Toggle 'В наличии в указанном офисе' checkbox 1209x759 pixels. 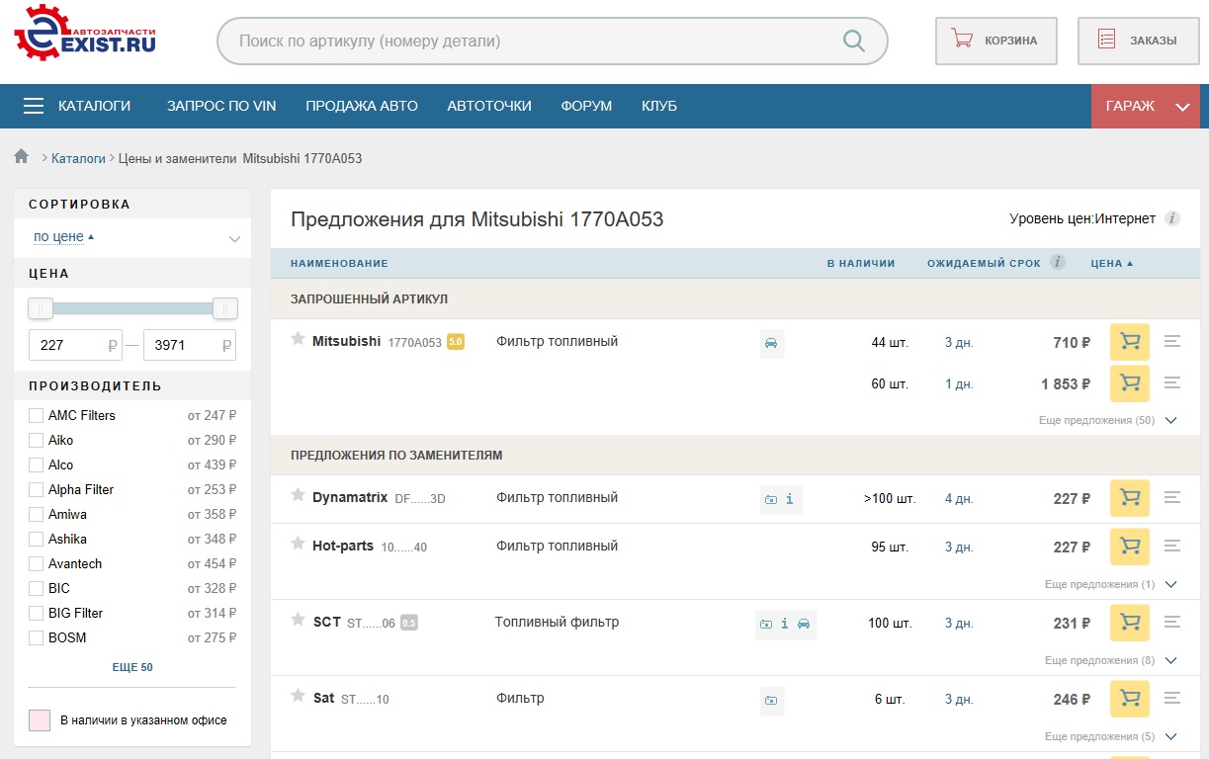(x=40, y=720)
